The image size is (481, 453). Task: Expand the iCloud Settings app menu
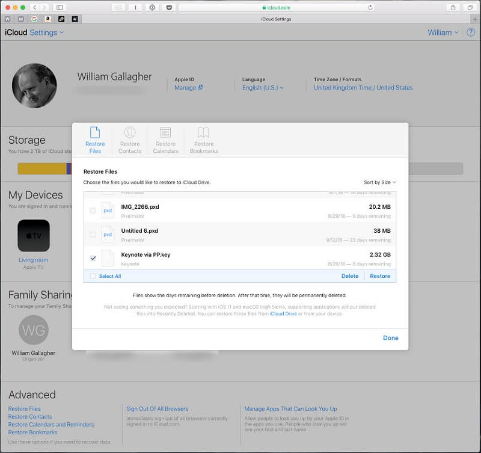47,32
